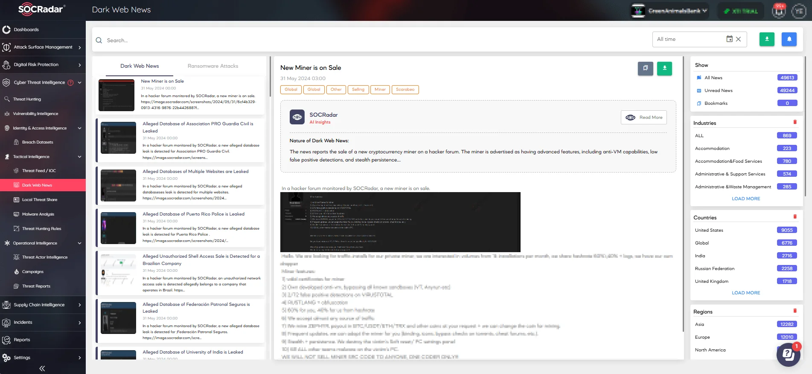
Task: Click the Selling tag
Action: point(358,89)
